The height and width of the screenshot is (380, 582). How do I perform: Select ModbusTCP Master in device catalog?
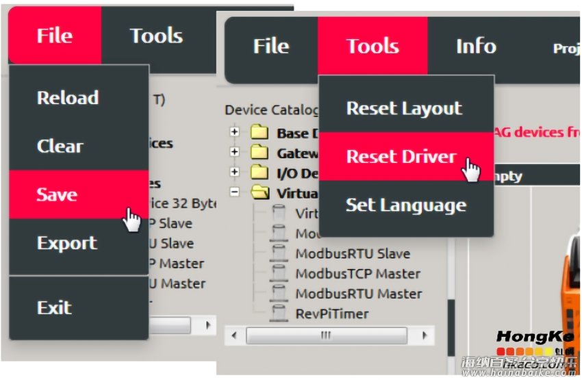358,274
